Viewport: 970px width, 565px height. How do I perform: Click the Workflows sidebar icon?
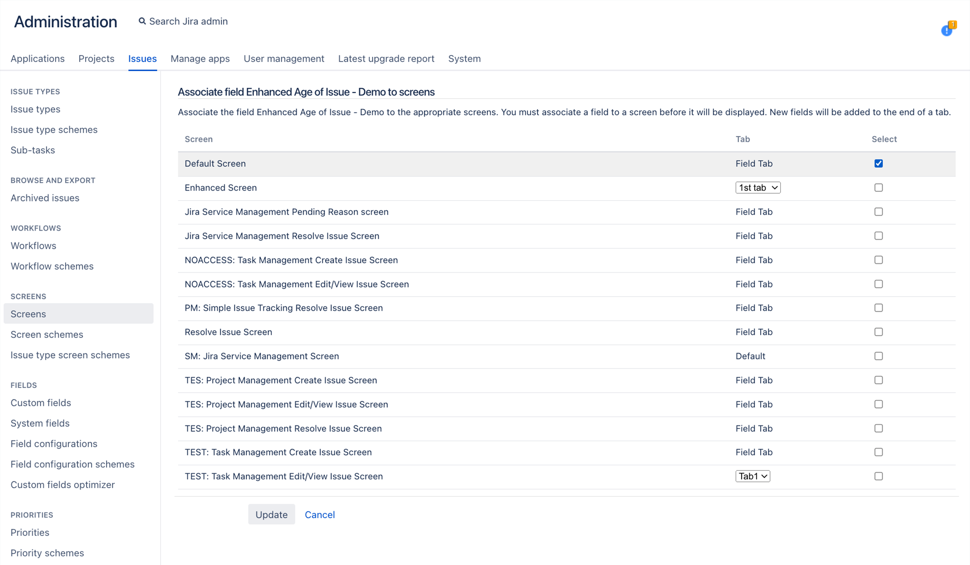34,246
